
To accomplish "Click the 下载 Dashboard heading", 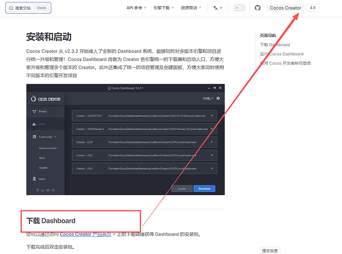I will coord(51,221).
